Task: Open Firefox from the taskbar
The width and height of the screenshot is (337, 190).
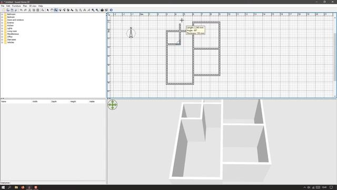Action: click(x=23, y=187)
